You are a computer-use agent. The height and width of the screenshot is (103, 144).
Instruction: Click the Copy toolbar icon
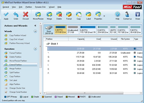(x=79, y=15)
